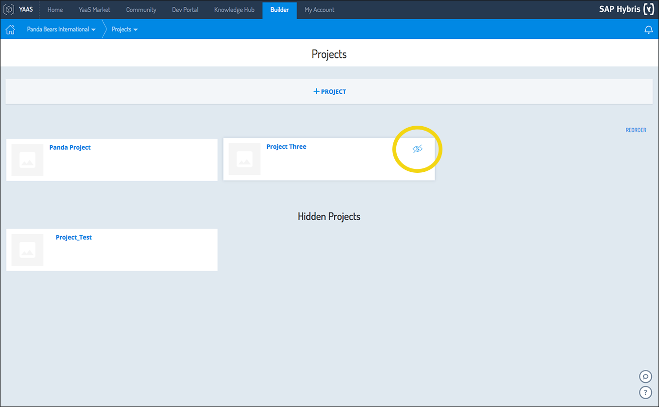This screenshot has height=407, width=659.
Task: Click the Project Three placeholder thumbnail
Action: [x=245, y=159]
